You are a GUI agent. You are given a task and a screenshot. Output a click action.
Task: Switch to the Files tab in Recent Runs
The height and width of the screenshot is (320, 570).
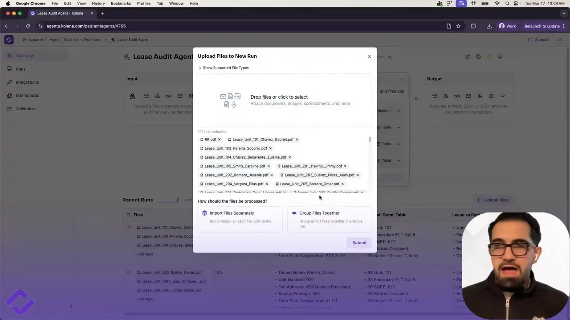point(138,215)
